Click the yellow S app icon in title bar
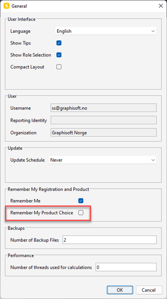Viewport: 167px width, 299px height. coord(7,6)
